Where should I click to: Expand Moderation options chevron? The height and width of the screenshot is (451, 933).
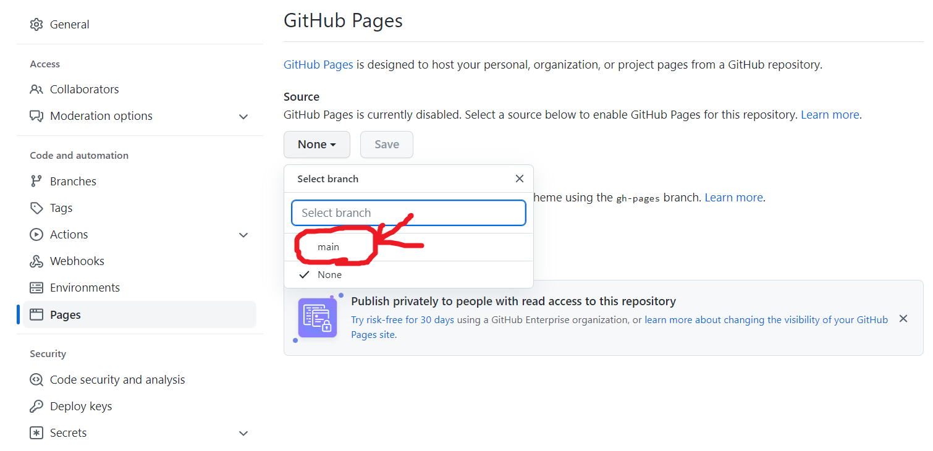[243, 116]
